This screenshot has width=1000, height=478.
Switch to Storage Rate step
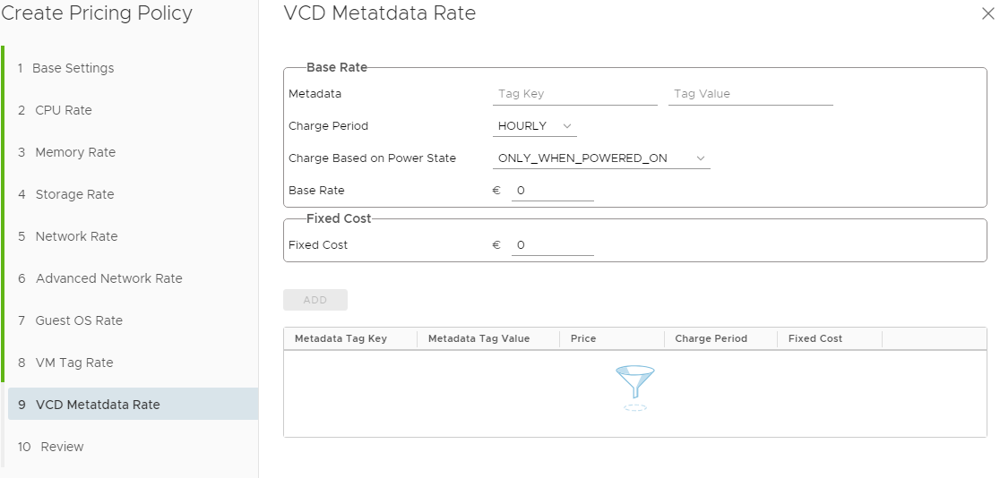(74, 194)
